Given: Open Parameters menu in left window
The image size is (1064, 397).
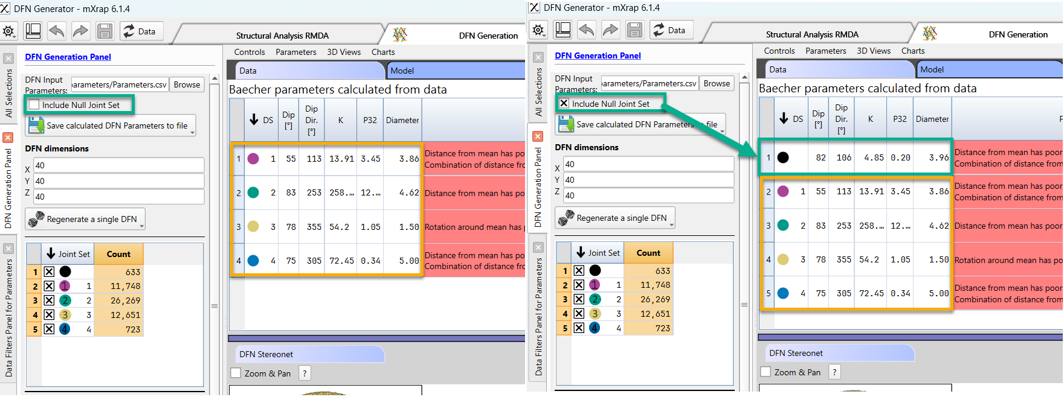Looking at the screenshot, I should tap(296, 52).
